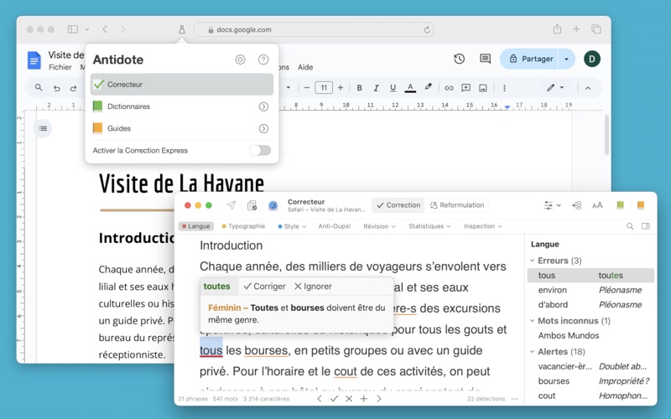Switch to the Correction mode in Antidote

[398, 205]
